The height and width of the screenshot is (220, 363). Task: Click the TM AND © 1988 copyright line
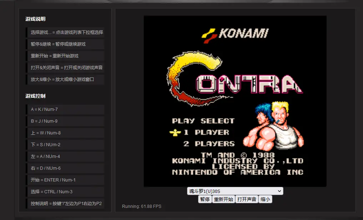point(238,155)
